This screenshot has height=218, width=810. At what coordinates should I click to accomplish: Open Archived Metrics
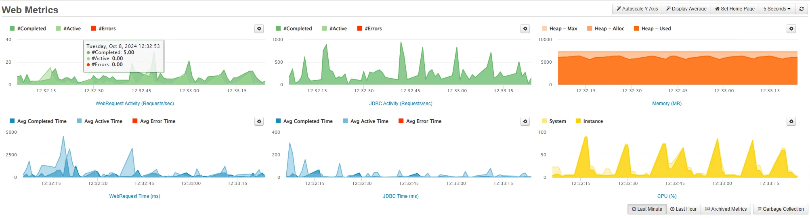(726, 209)
